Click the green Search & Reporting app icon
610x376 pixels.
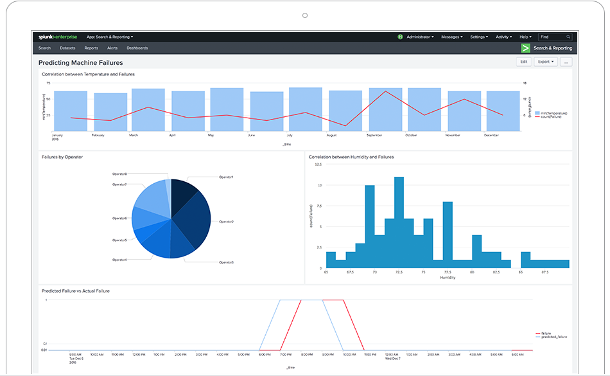coord(526,48)
